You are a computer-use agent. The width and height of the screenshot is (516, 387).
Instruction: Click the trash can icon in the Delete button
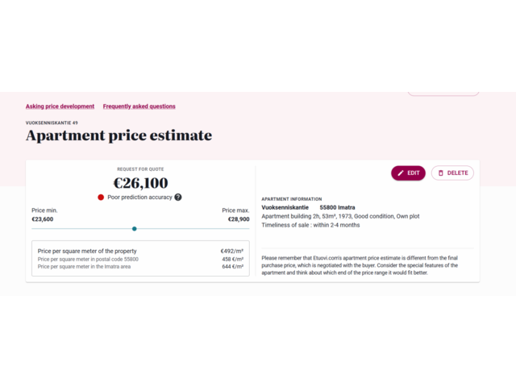tap(441, 173)
